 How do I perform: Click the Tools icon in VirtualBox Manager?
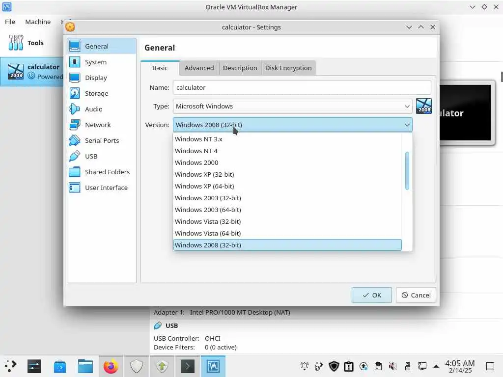(x=16, y=43)
